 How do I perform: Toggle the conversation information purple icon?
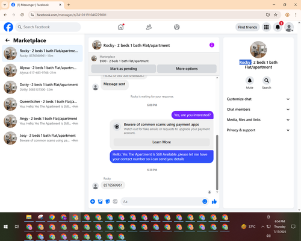click(x=212, y=45)
